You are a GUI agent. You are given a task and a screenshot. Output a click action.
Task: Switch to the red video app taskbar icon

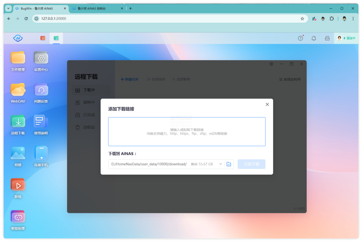click(43, 38)
